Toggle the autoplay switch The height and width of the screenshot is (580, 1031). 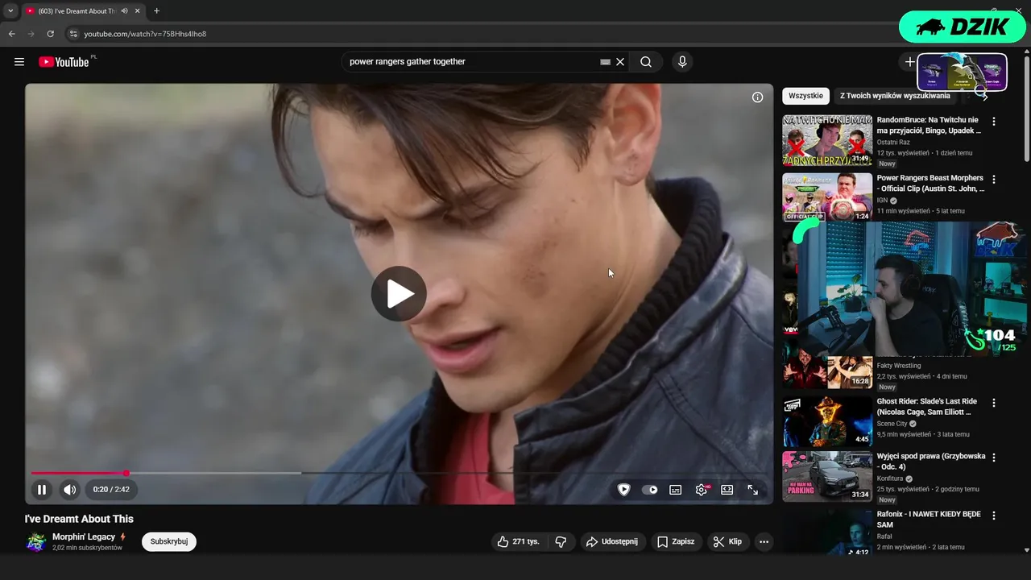point(649,489)
